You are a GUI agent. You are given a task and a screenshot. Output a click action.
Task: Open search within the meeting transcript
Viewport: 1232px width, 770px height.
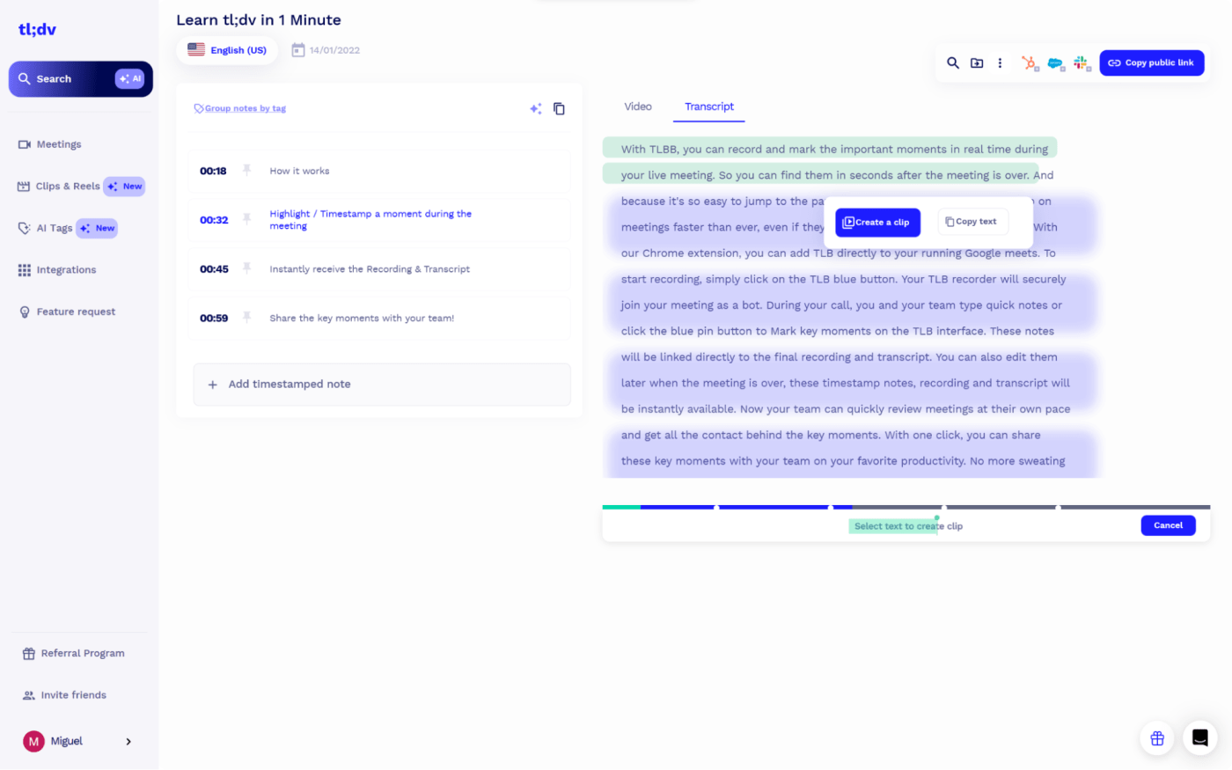[953, 62]
